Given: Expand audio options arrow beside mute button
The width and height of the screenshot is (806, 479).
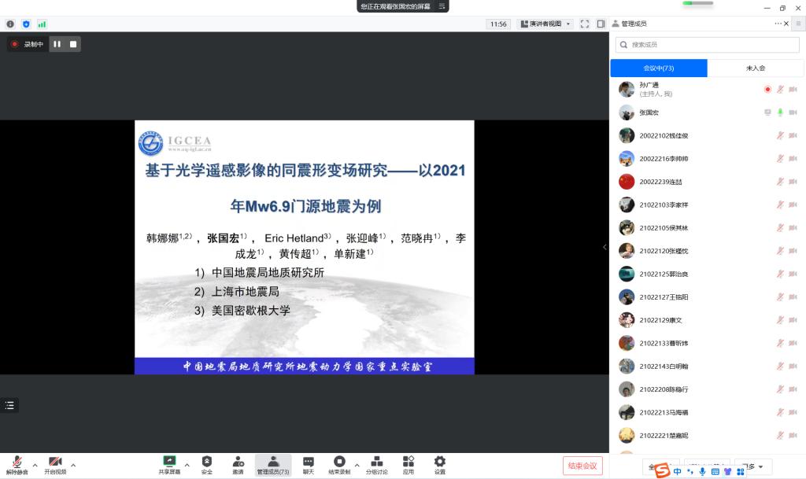Looking at the screenshot, I should click(35, 464).
